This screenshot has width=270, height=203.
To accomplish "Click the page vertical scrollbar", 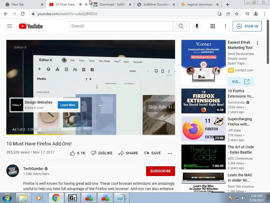I will [268, 42].
